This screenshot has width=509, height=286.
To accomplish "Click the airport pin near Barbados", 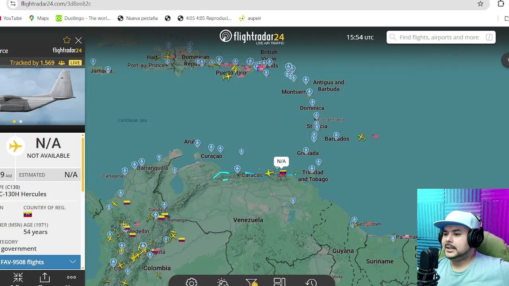I will pos(336,136).
